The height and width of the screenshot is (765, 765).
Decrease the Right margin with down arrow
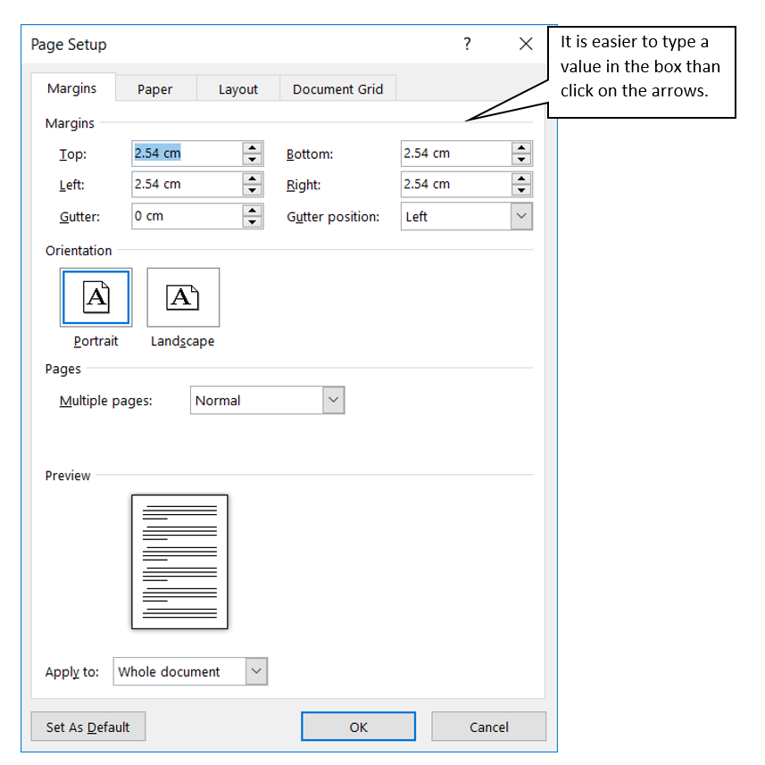[x=521, y=190]
